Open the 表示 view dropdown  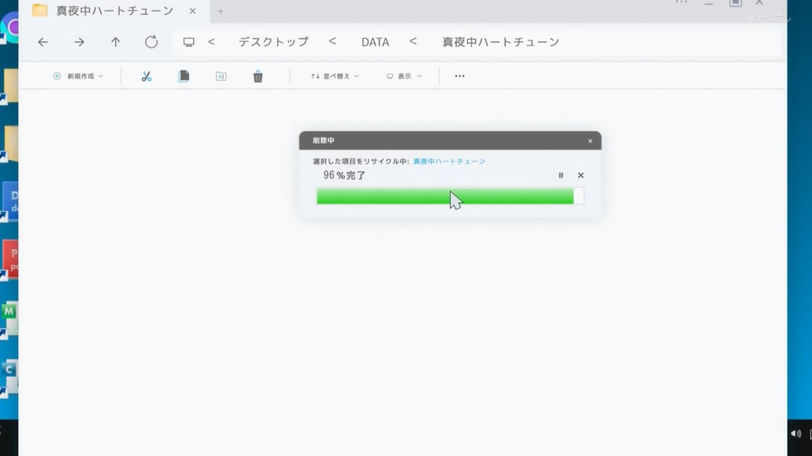[404, 77]
